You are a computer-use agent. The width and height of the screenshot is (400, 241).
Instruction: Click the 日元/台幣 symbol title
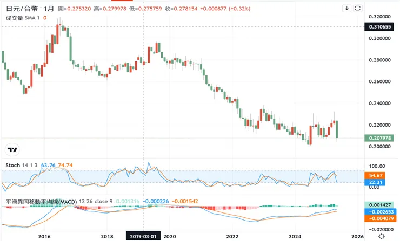tap(22, 9)
